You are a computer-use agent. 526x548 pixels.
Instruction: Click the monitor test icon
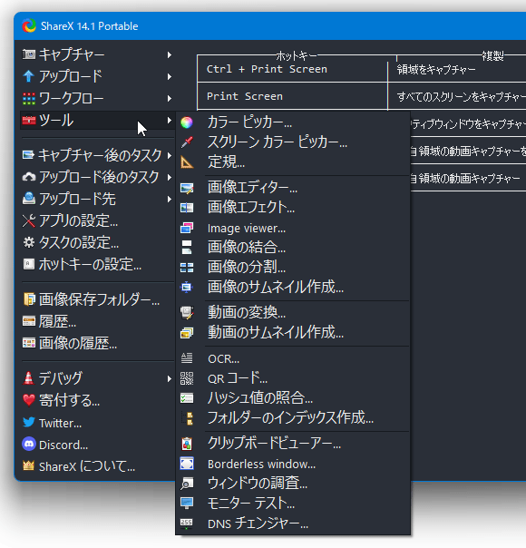[187, 504]
